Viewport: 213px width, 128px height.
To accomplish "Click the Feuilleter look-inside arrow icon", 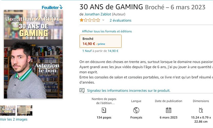I will (x=61, y=7).
